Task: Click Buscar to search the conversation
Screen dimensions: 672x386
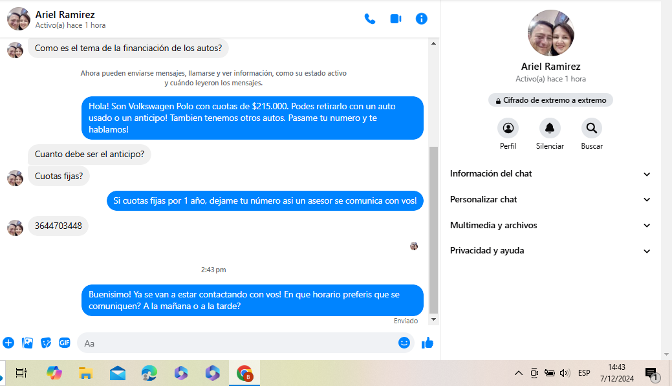Action: 591,128
